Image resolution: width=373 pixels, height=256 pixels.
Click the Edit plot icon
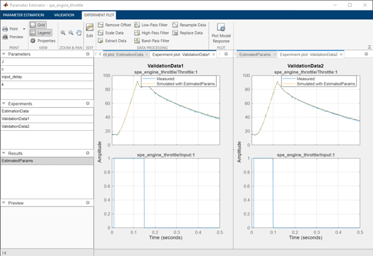90,27
